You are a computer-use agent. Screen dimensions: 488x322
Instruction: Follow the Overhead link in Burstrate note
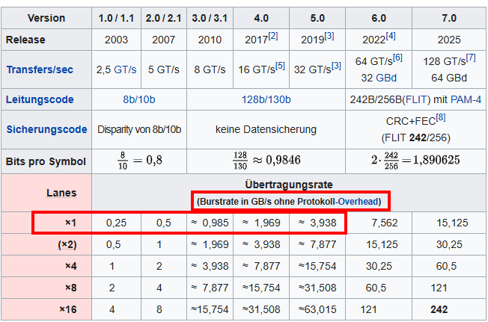[358, 202]
